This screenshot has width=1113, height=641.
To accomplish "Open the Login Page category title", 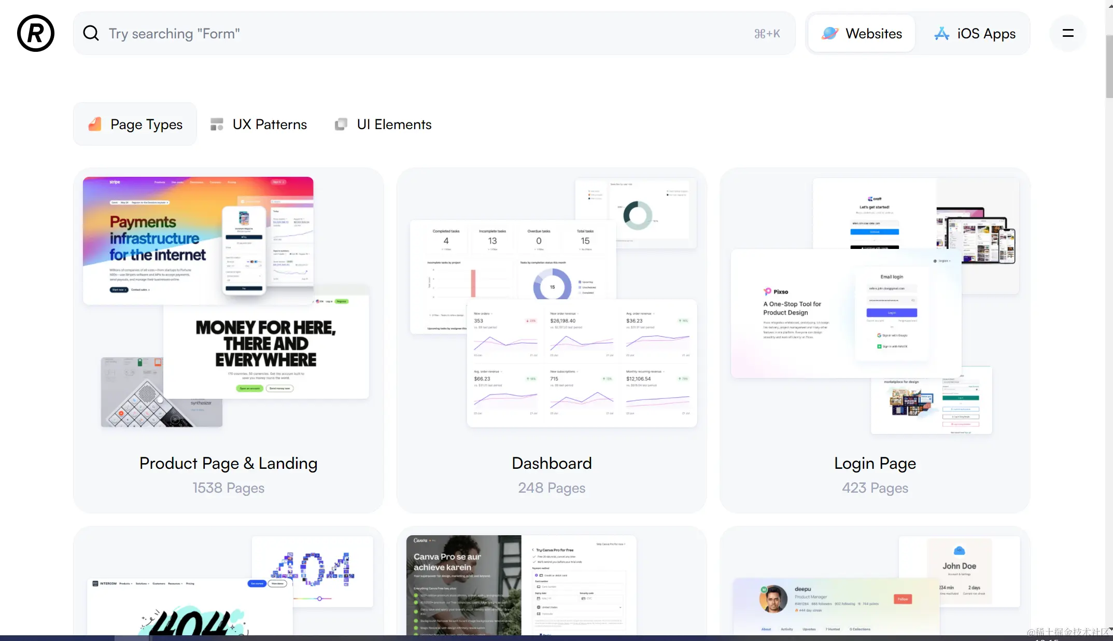I will click(x=875, y=463).
